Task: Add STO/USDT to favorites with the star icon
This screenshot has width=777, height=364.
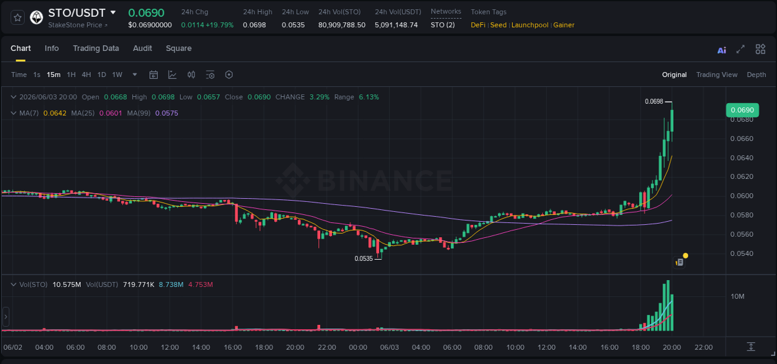Action: click(18, 17)
